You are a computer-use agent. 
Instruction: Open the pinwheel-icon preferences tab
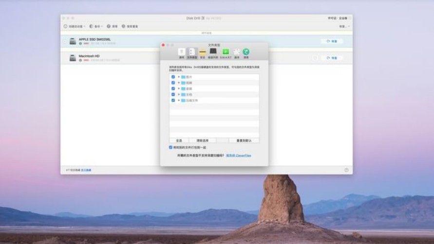[x=237, y=53]
